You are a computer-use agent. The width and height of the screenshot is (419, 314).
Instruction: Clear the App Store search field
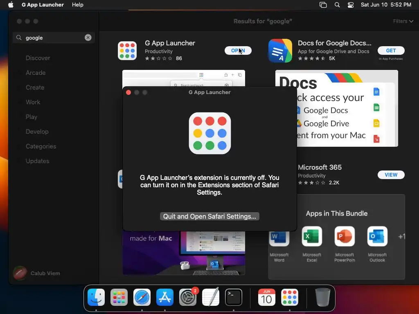(x=88, y=38)
